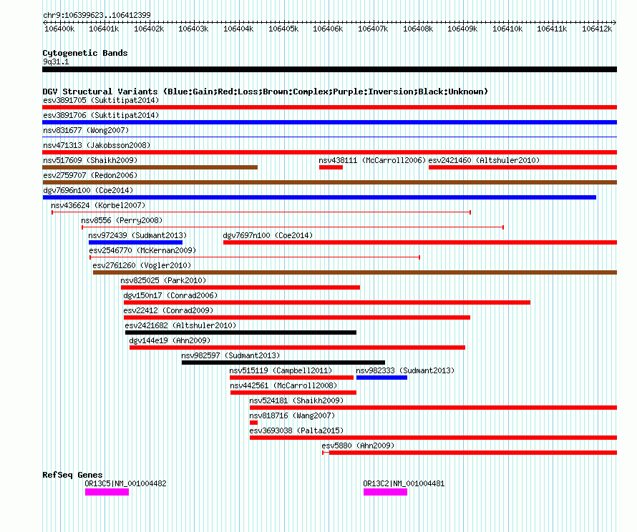Select esv2759707 (Redon2006) complex variant
The image size is (637, 532).
329,182
